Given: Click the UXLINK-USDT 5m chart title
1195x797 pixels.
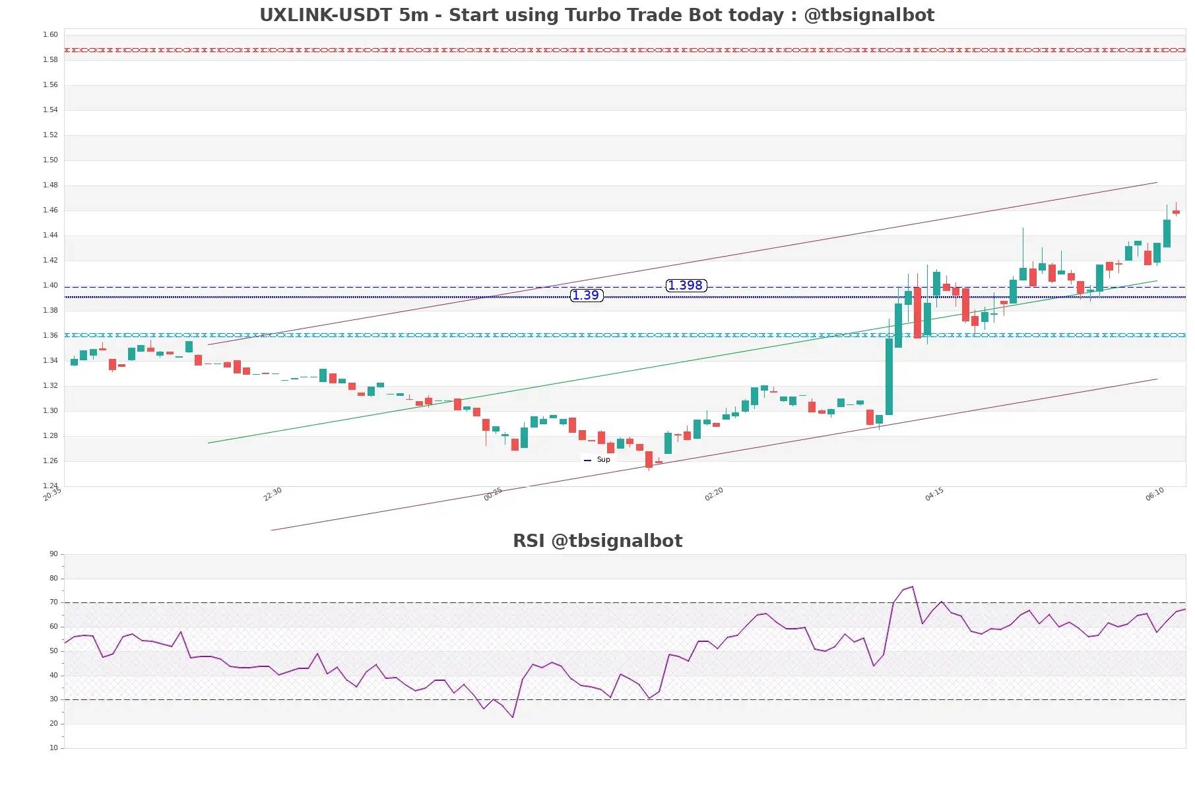Looking at the screenshot, I should point(597,15).
